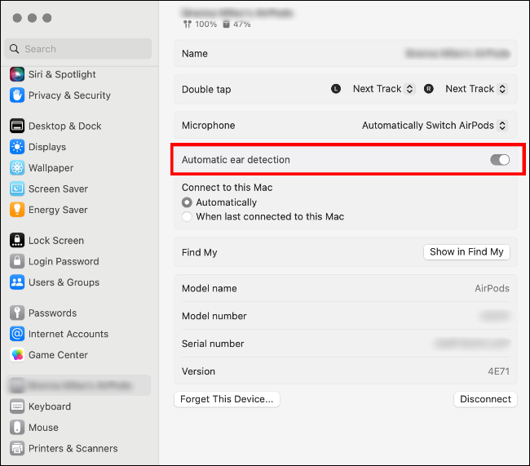This screenshot has width=530, height=466.
Task: Open Desktop & Dock settings
Action: tap(65, 126)
